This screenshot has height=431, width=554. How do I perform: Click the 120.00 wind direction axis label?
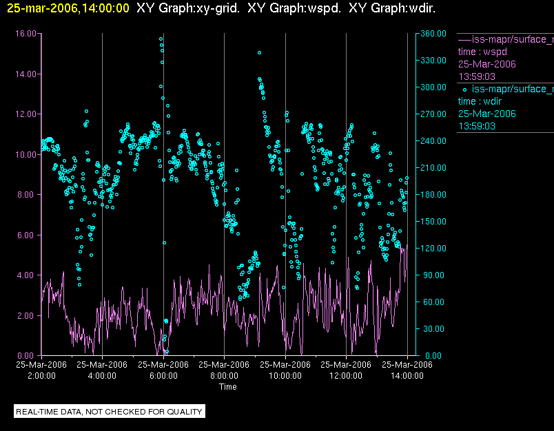coord(433,248)
